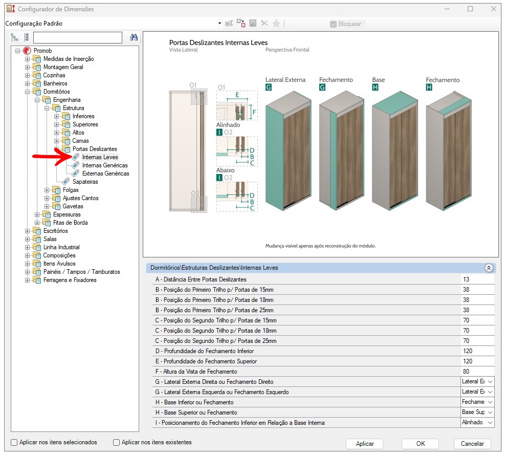The image size is (505, 455).
Task: Click the collapse all tree icon
Action: click(x=26, y=37)
